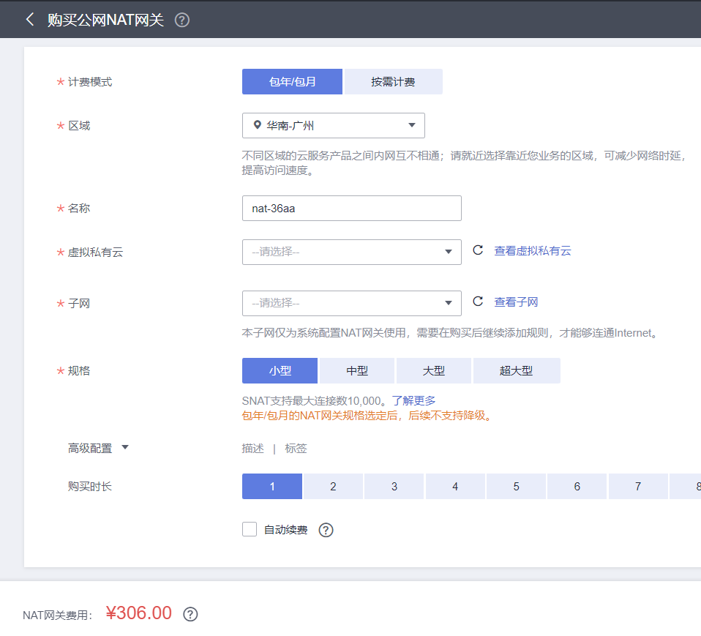Set purchase duration to 7

coord(638,486)
